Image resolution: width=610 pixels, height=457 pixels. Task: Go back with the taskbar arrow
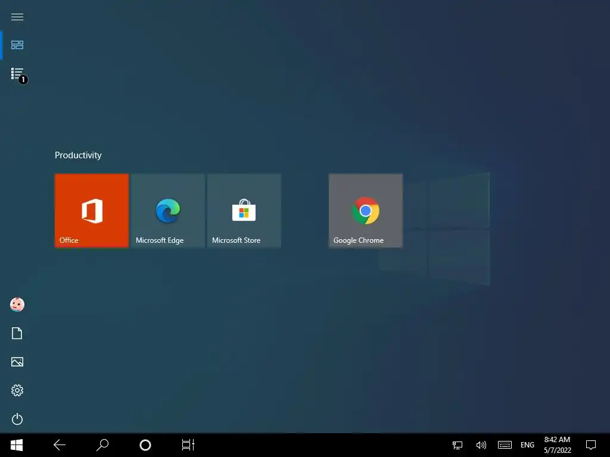pos(60,445)
